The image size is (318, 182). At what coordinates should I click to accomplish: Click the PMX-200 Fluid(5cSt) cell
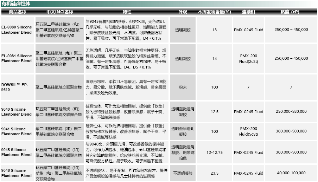248,131
